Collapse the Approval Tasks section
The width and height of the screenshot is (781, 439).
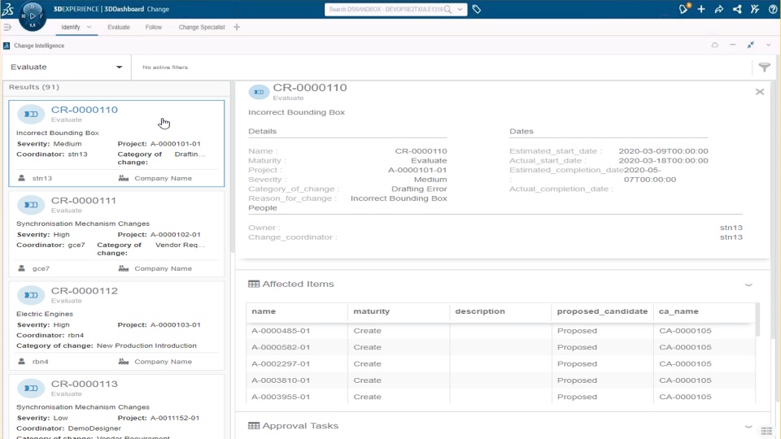click(748, 427)
